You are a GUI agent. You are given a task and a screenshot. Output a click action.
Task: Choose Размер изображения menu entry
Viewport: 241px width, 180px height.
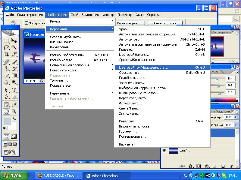click(80, 55)
